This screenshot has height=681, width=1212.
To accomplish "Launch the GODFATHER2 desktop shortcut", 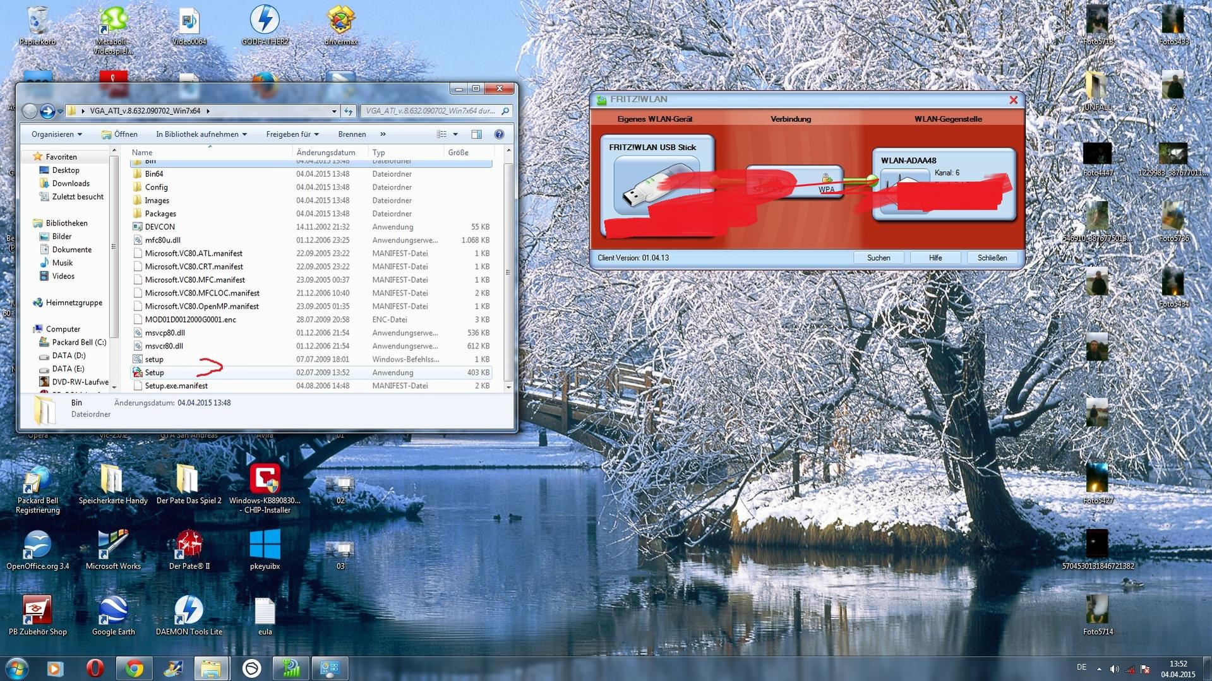I will point(265,25).
